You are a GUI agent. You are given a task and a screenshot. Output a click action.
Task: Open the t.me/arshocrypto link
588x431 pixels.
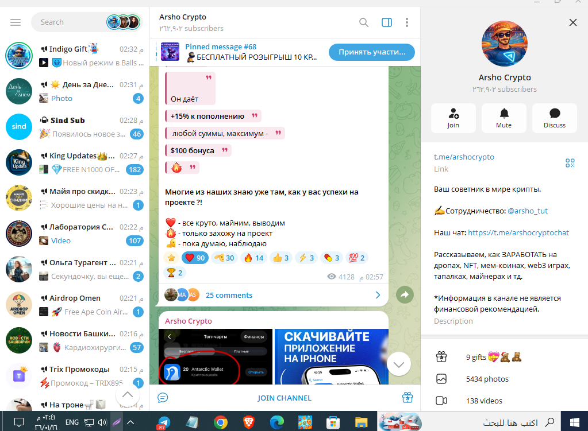[464, 157]
